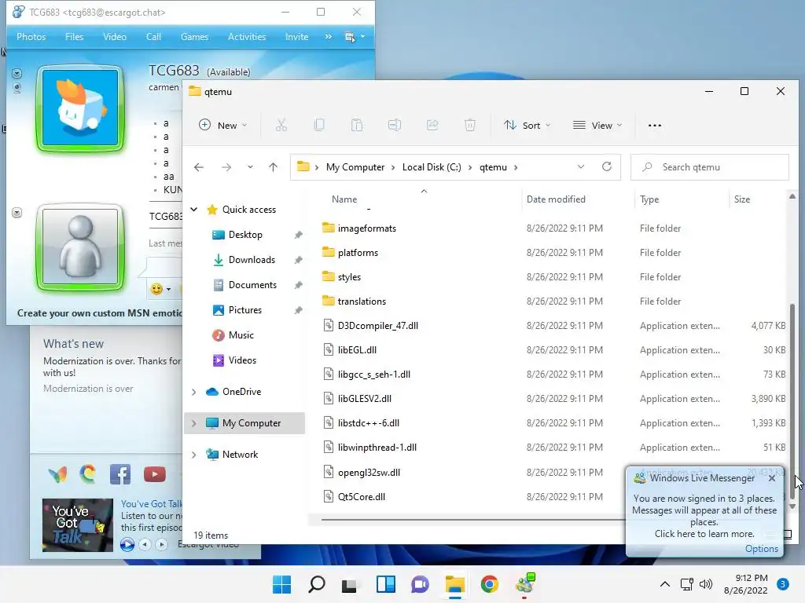The image size is (805, 603).
Task: Open the Sort dropdown in Explorer
Action: [527, 125]
